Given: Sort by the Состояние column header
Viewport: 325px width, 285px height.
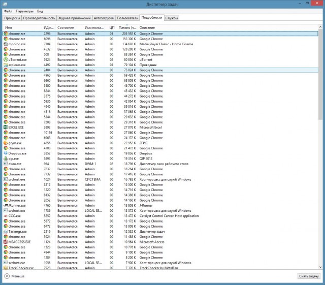Looking at the screenshot, I should [x=69, y=27].
